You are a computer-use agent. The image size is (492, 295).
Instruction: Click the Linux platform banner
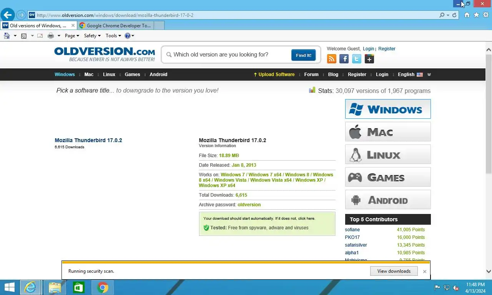point(388,154)
